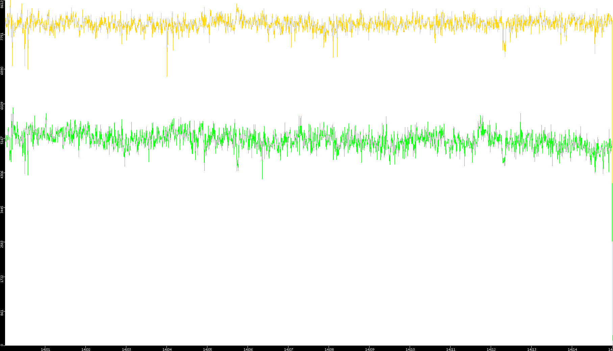Click the 8613 value axis label
Screen dimensions: 613x351
pos(2,4)
